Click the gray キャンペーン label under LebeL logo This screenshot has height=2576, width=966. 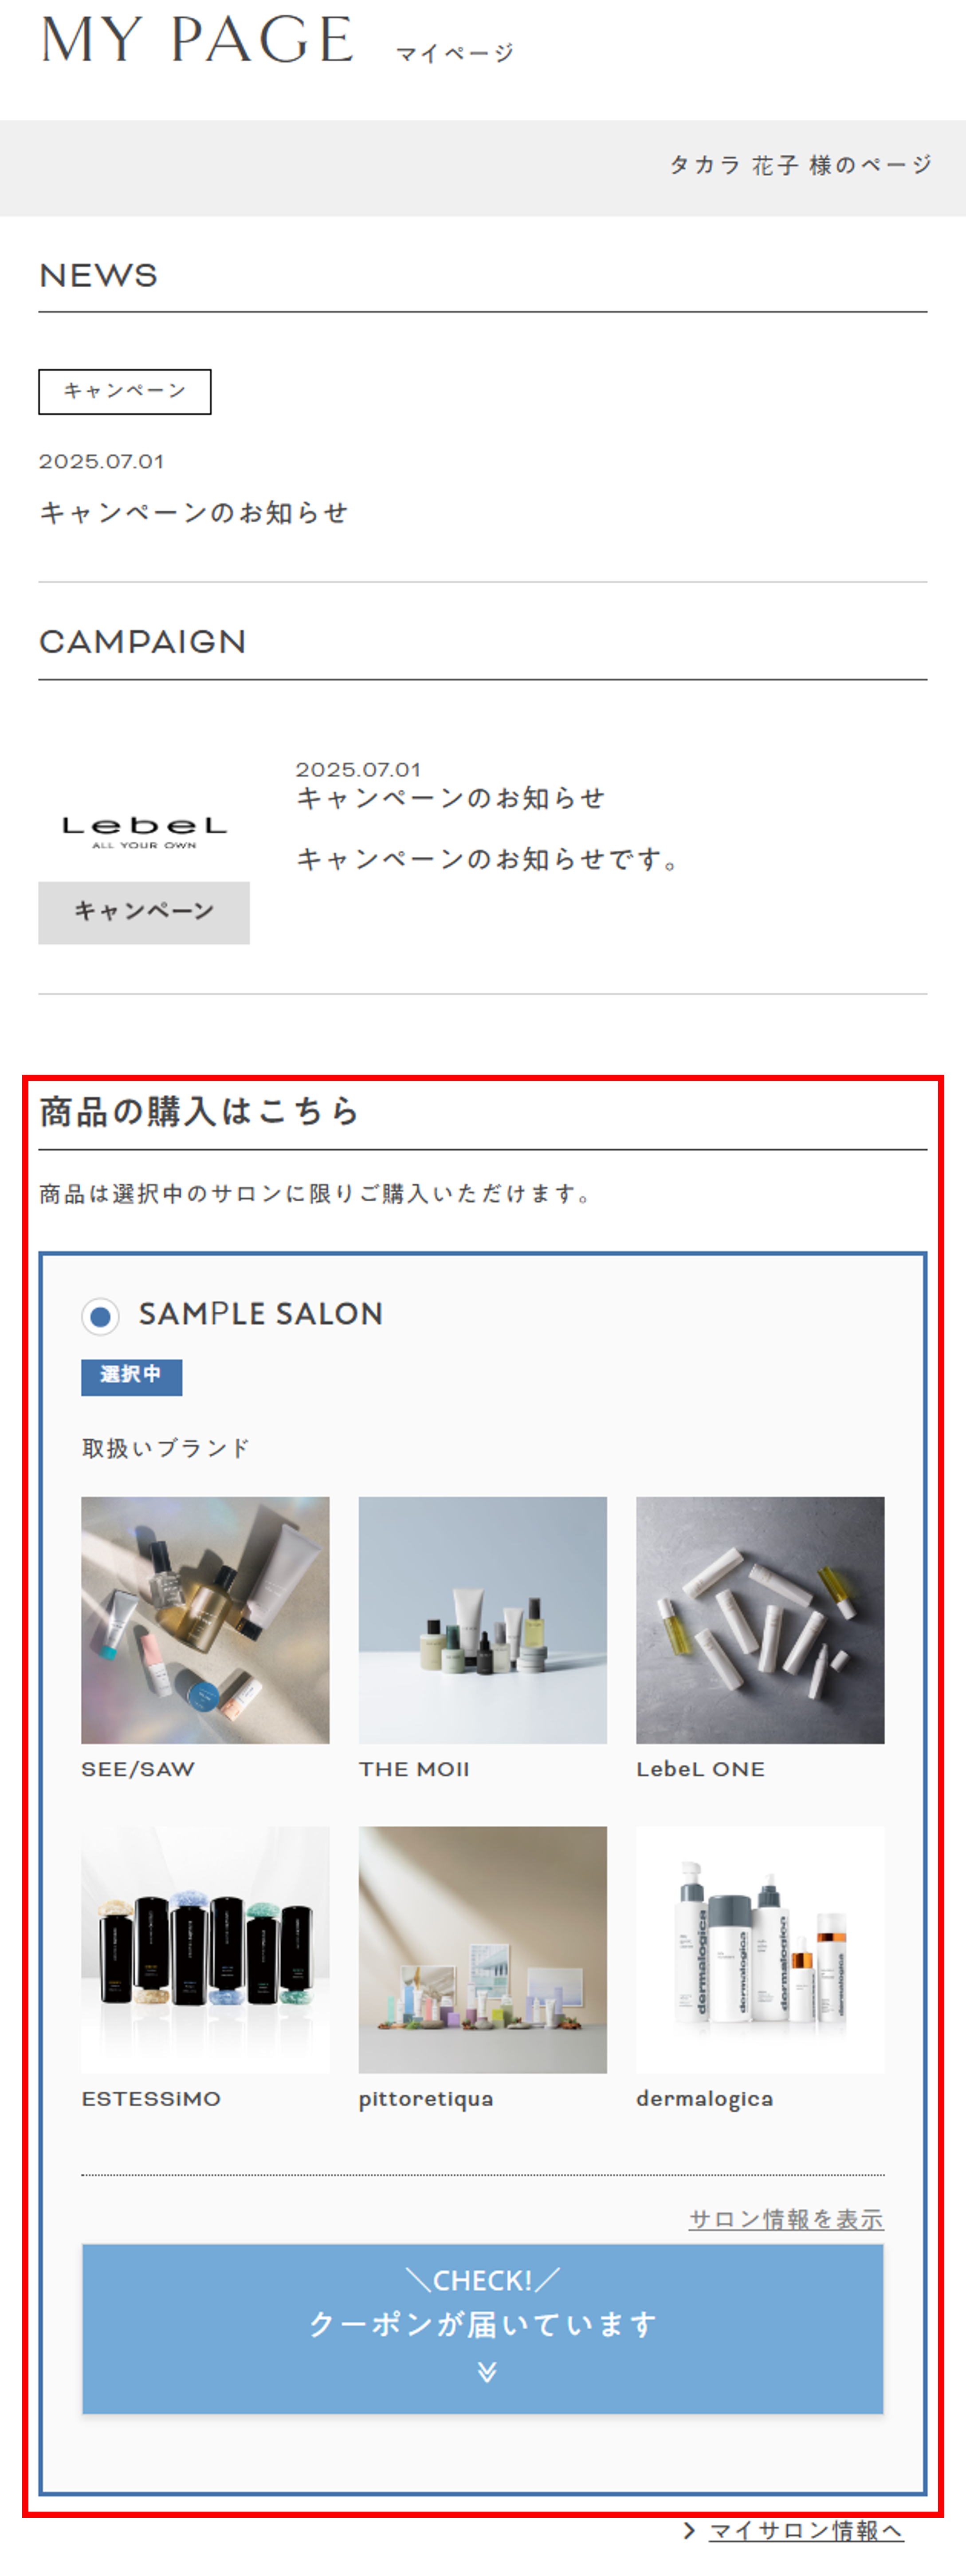coord(144,912)
